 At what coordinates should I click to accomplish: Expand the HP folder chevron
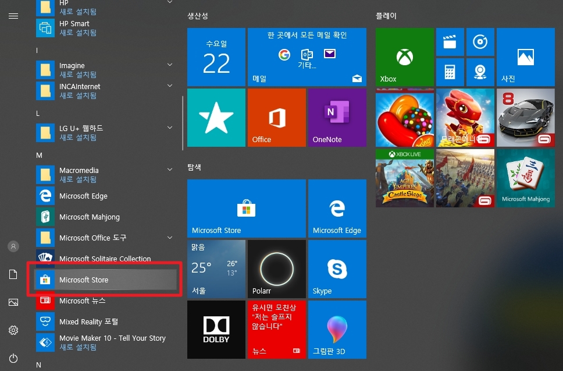170,2
